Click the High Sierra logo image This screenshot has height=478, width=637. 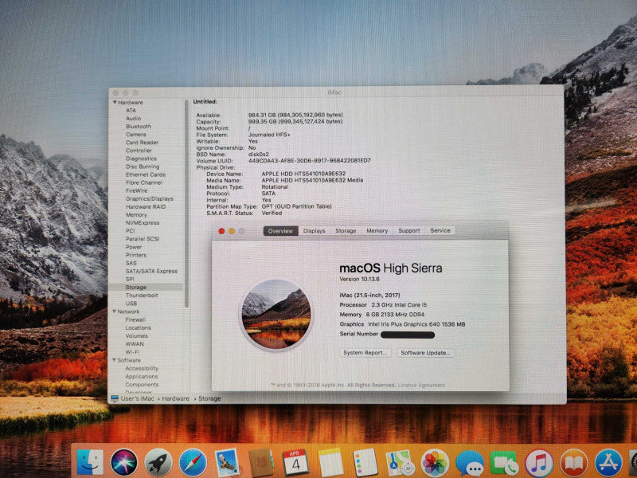tap(276, 314)
